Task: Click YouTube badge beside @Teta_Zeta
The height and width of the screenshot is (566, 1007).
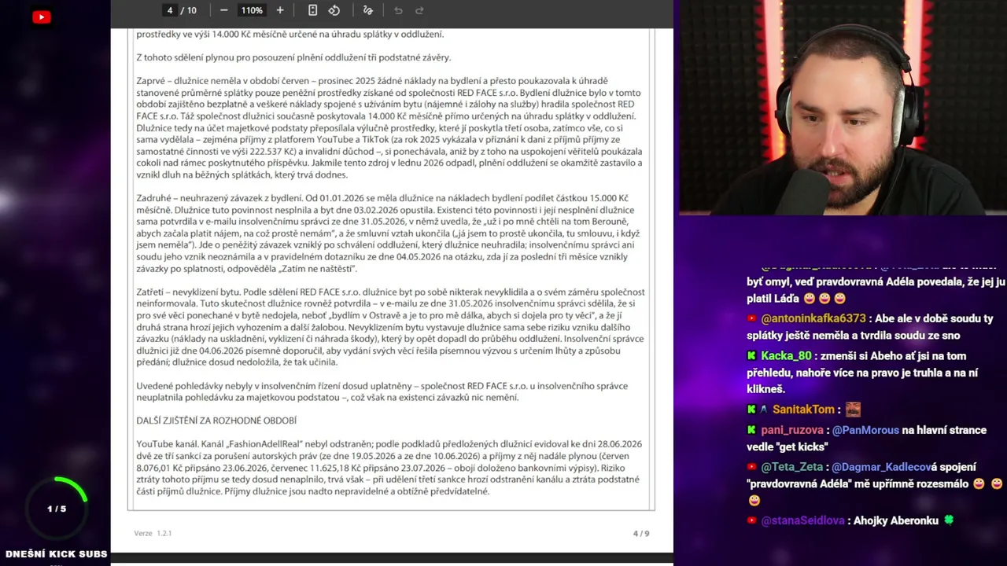Action: click(752, 467)
